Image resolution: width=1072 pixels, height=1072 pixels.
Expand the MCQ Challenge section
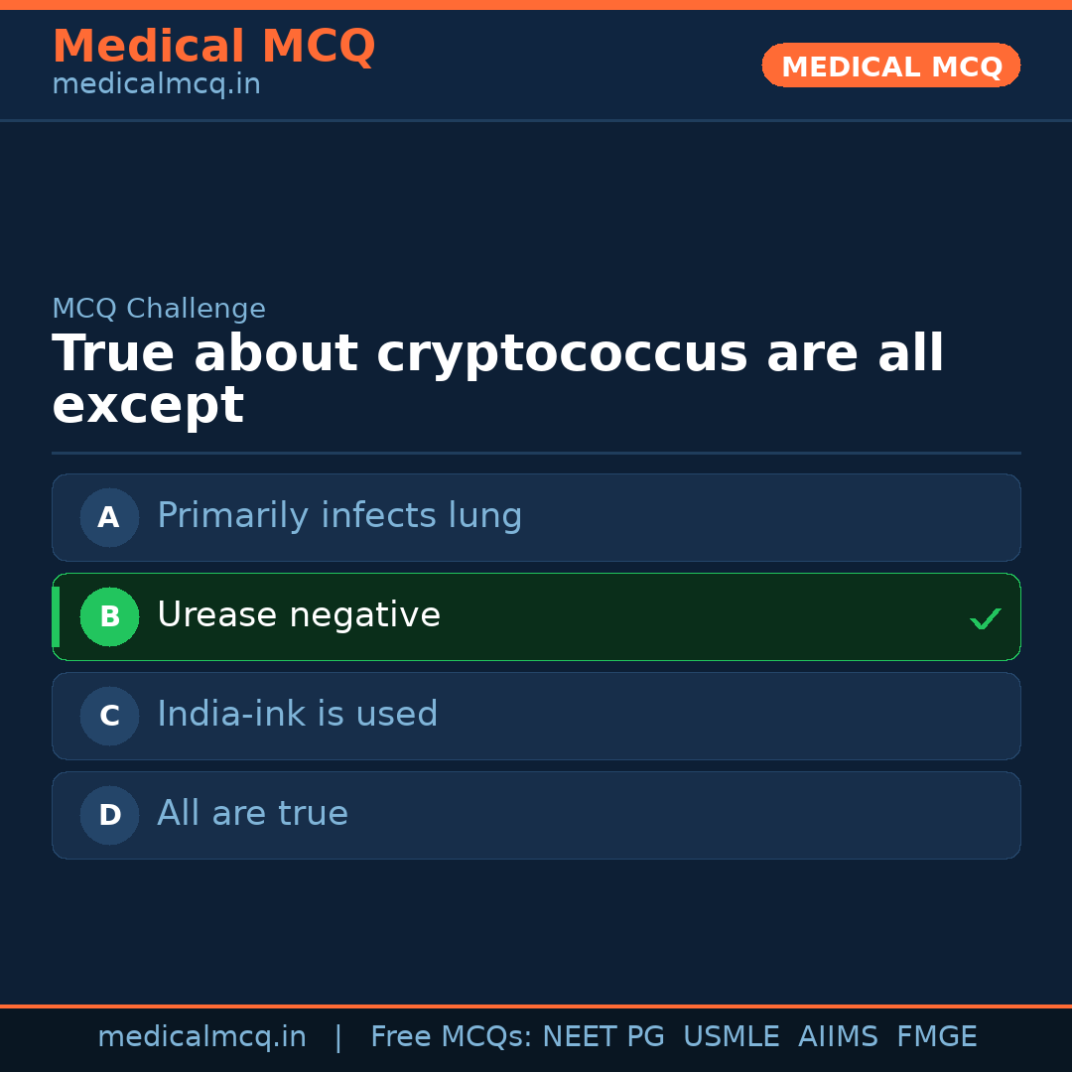click(x=159, y=309)
